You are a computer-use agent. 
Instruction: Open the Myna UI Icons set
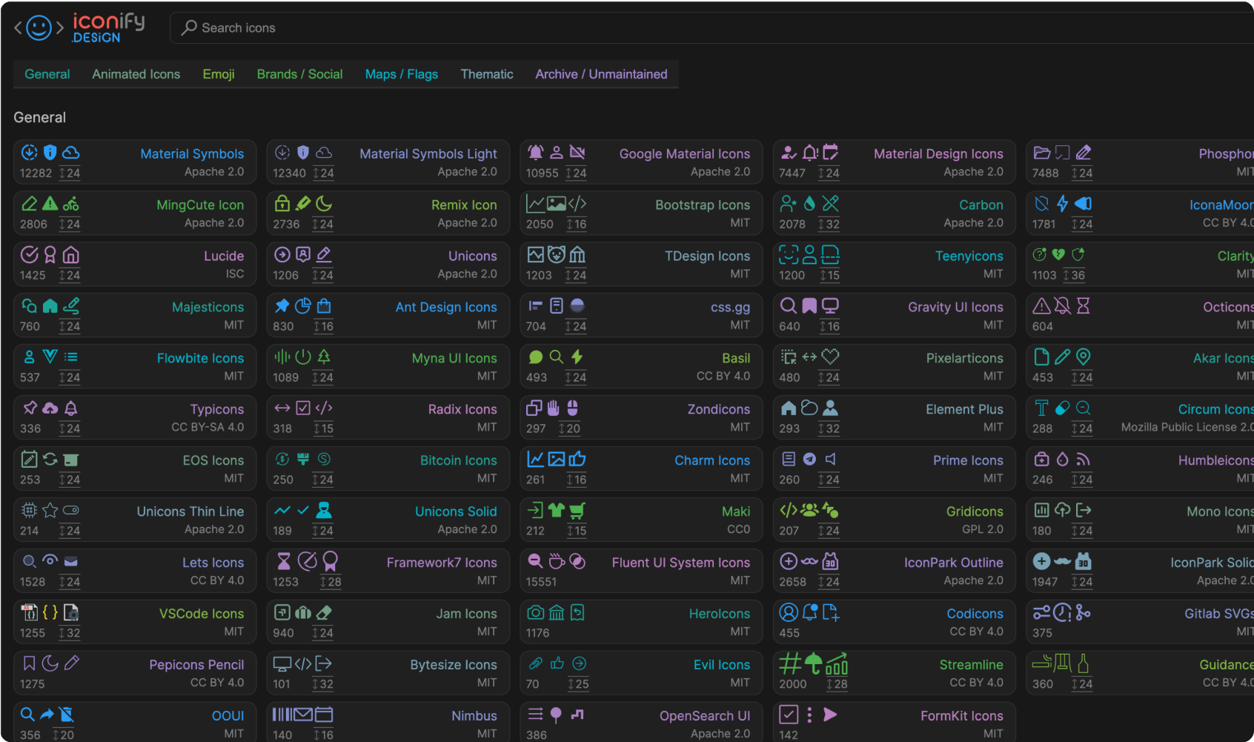click(388, 366)
